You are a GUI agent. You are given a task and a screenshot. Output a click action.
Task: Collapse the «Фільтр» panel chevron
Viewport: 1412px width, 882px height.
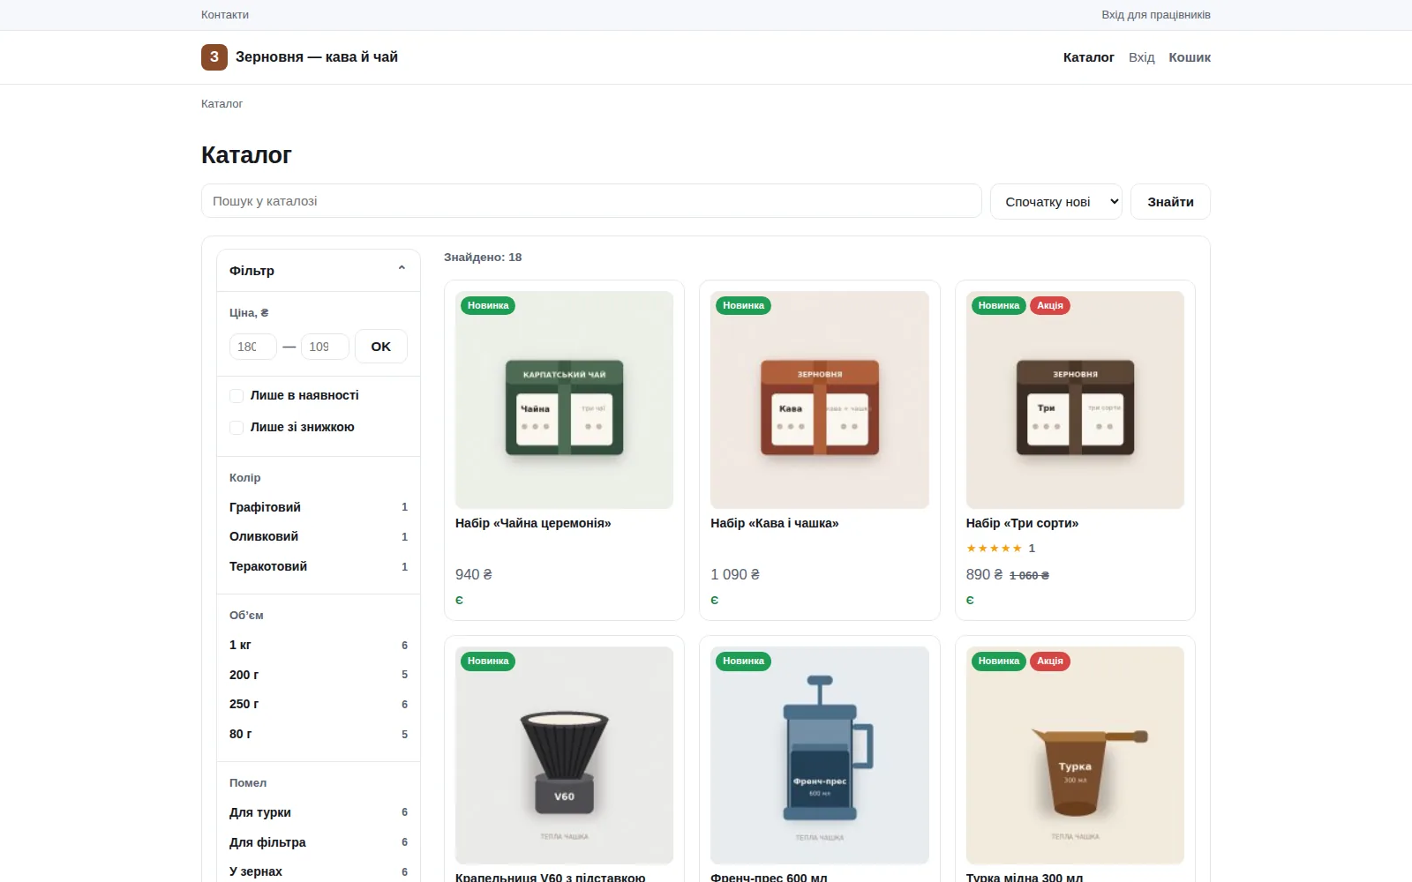(x=402, y=269)
